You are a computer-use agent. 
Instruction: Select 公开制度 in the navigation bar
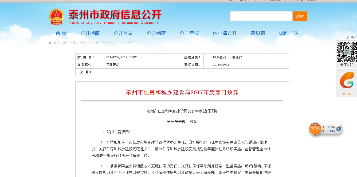coord(156,33)
